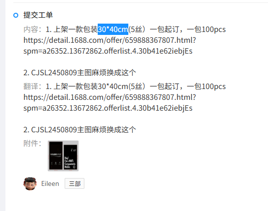Click the CJSL2450809 line in translation section
This screenshot has width=268, height=211.
coord(79,130)
